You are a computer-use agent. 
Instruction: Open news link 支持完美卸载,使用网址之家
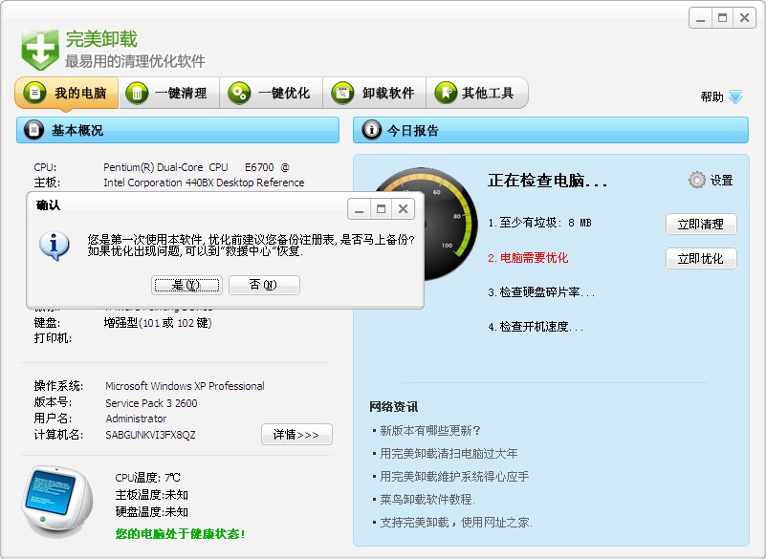(456, 523)
